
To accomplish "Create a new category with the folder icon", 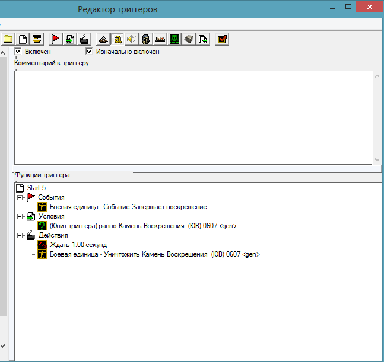I will tap(8, 39).
